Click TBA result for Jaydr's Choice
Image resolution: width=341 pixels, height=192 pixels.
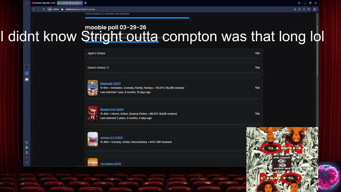[x=257, y=53]
